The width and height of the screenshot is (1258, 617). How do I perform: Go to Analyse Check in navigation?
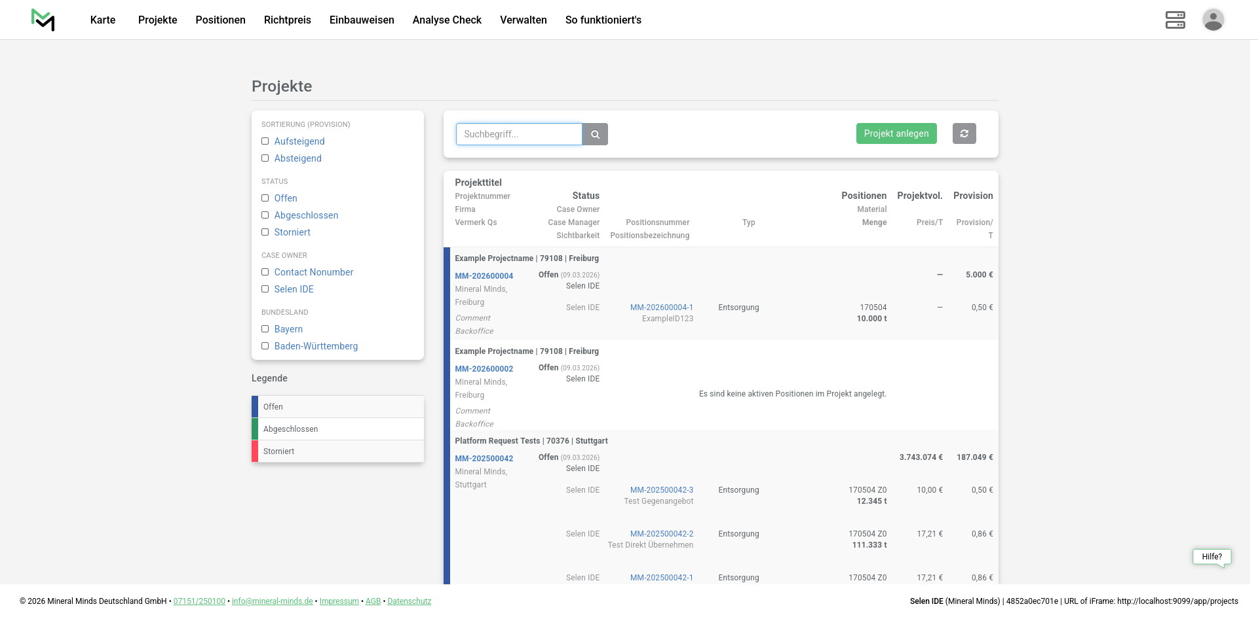pyautogui.click(x=447, y=20)
